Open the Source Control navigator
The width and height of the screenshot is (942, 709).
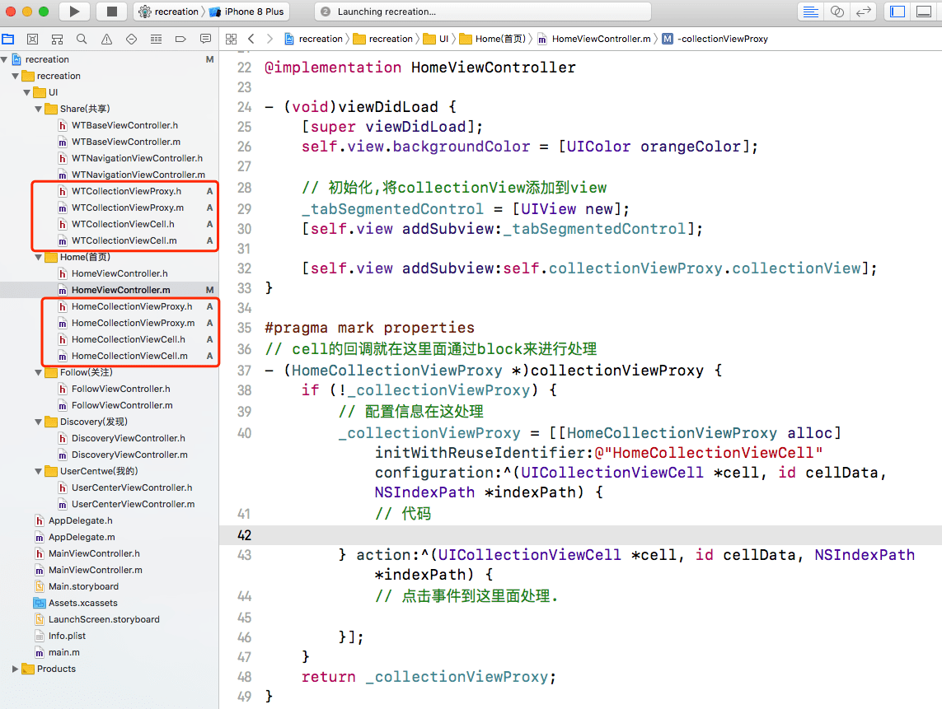click(x=32, y=39)
